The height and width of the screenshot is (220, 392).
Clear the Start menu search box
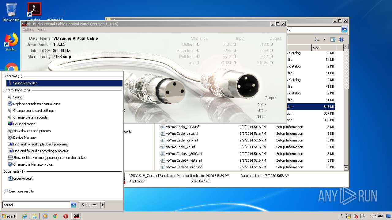(x=73, y=205)
